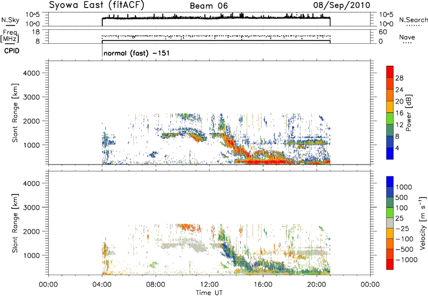Click the '08:00' time axis label
Image resolution: width=428 pixels, height=296 pixels.
(x=156, y=285)
